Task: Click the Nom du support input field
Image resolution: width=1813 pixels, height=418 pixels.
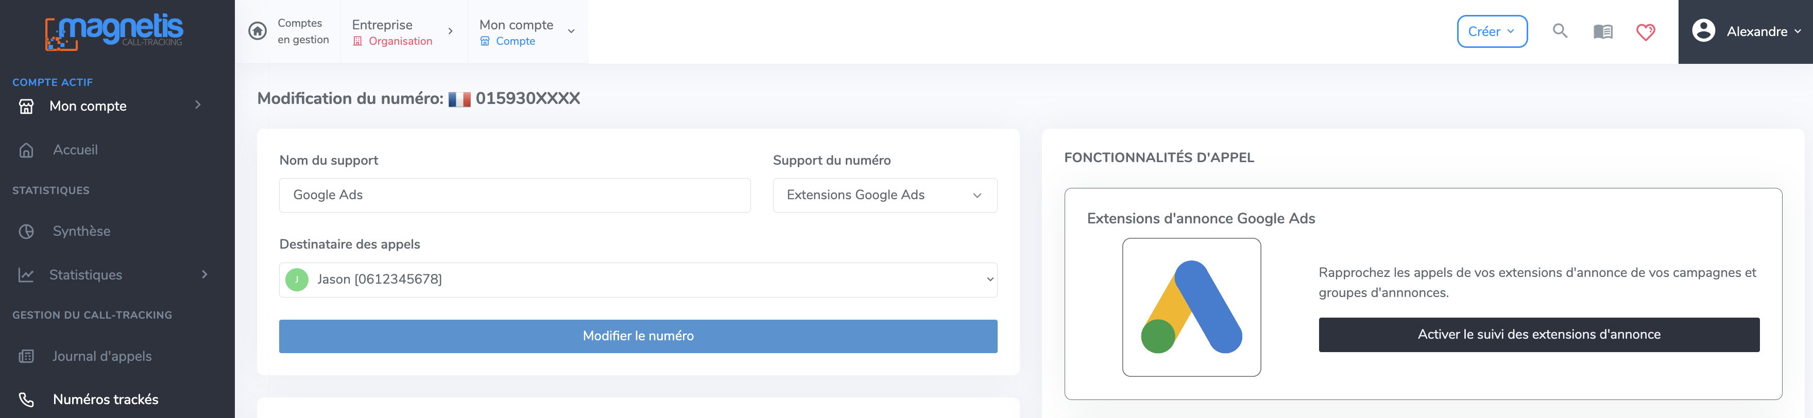Action: pos(515,196)
